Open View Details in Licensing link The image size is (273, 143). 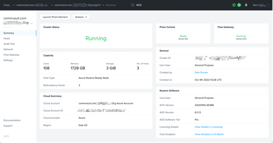209,127
